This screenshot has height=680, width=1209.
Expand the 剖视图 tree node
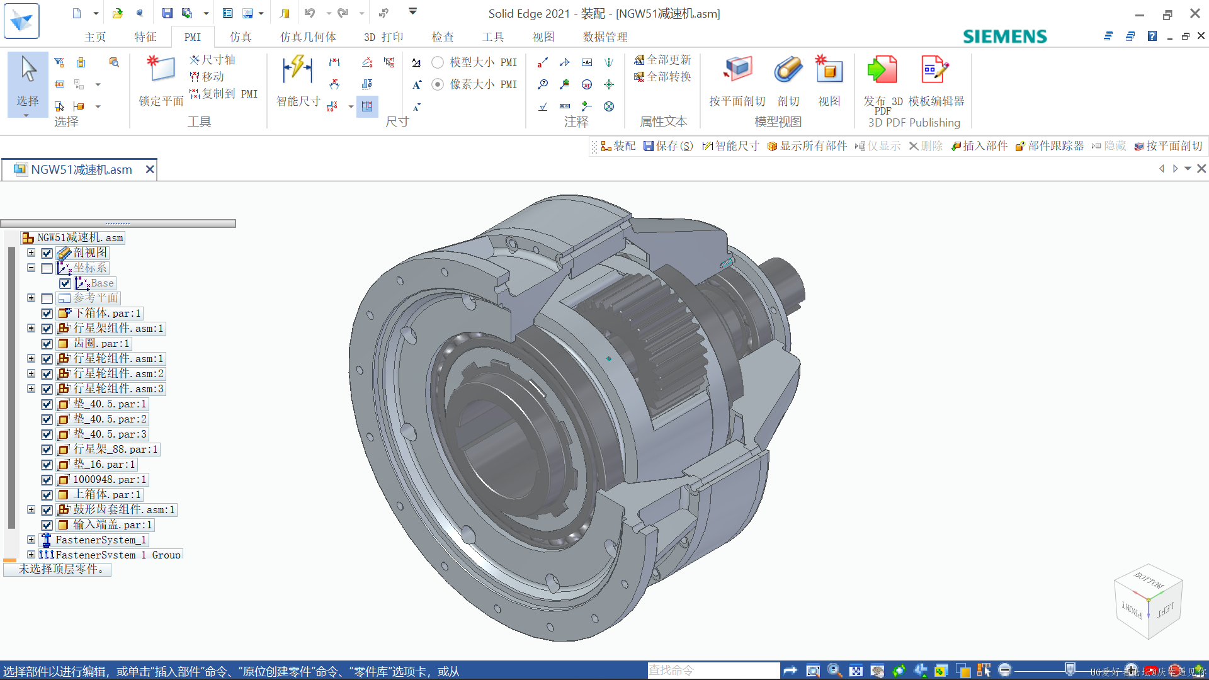click(x=31, y=252)
